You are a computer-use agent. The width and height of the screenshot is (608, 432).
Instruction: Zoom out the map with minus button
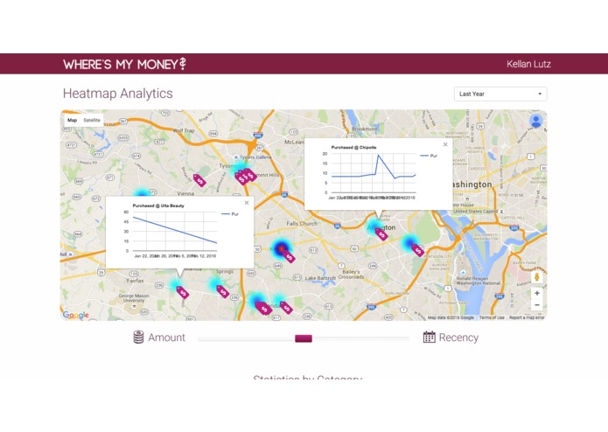[536, 305]
